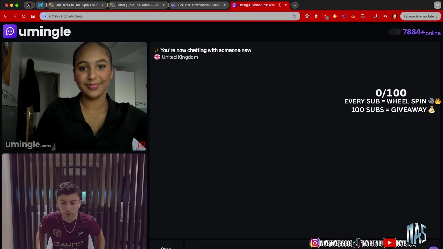Screen dimensions: 443x249
Task: Open the Extensions puzzle piece menu
Action: [x=362, y=16]
